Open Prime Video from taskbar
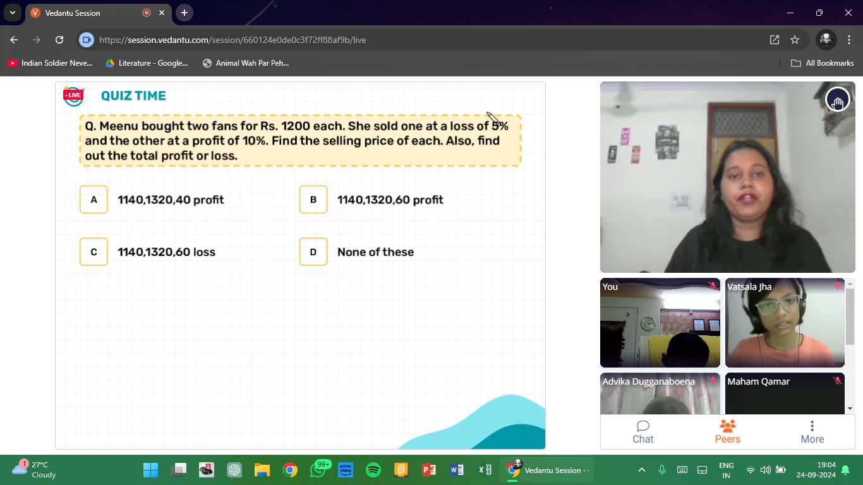 coord(346,470)
